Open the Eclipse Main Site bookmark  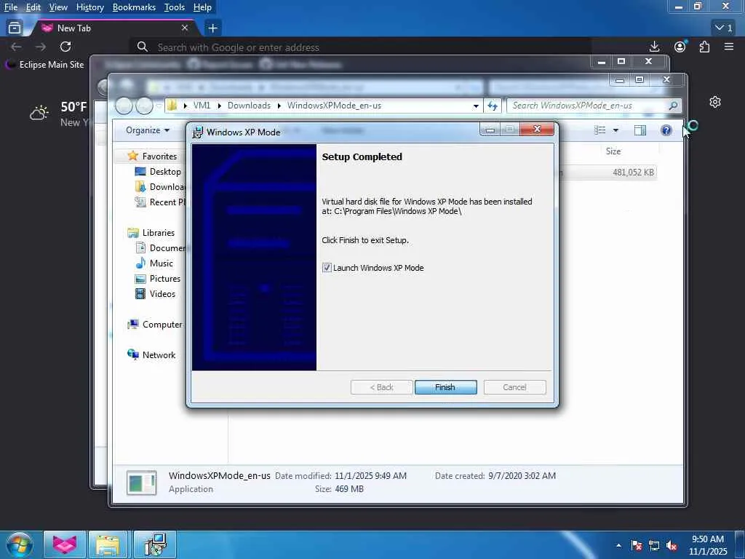coord(44,65)
